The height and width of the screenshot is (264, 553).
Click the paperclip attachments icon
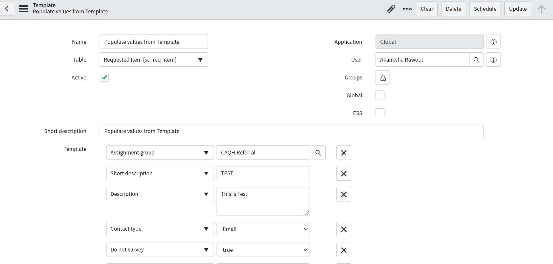click(x=390, y=9)
